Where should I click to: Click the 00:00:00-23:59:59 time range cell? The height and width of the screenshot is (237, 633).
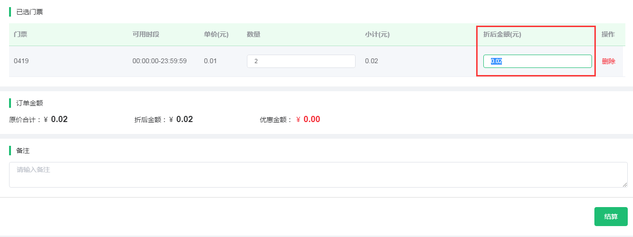click(159, 61)
